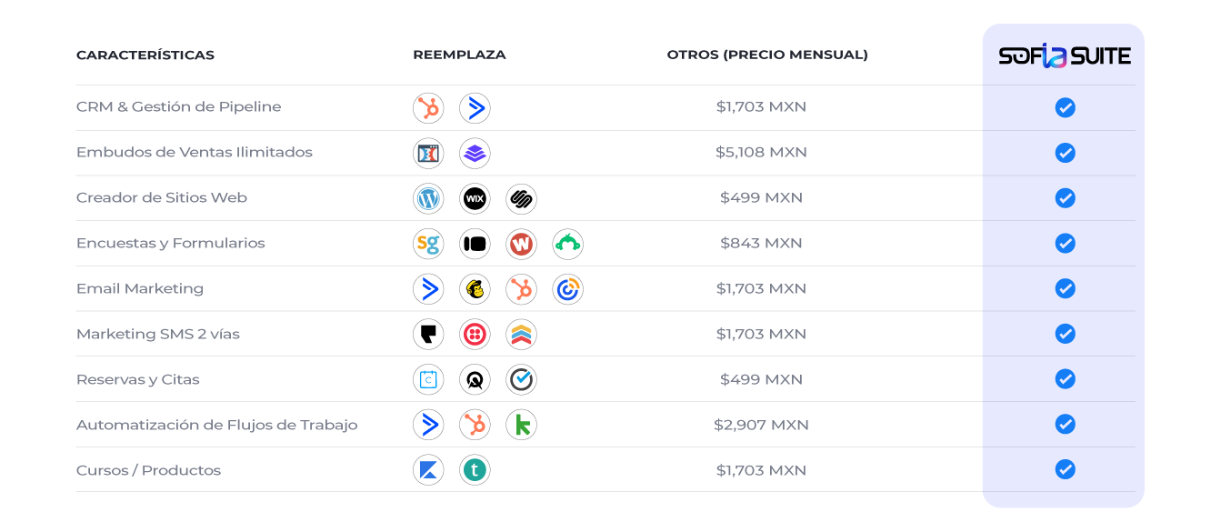Click the checkmark for Cursos / Productos row
This screenshot has height=532, width=1221.
click(x=1066, y=469)
